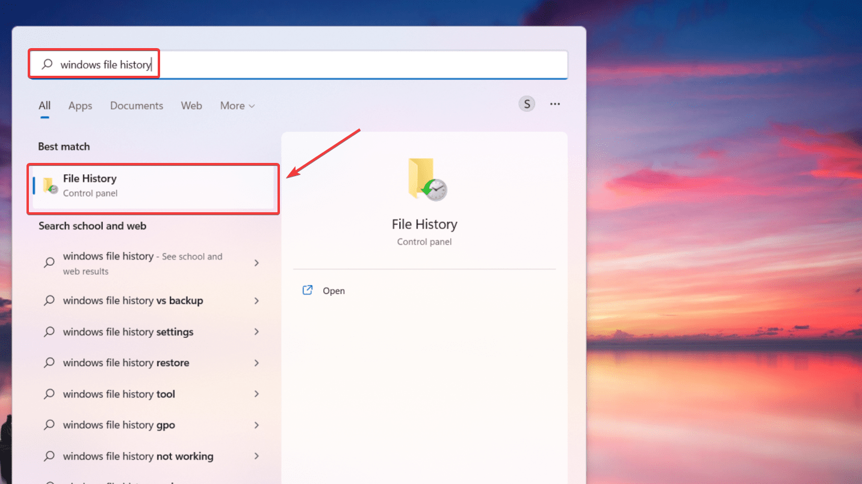Image resolution: width=862 pixels, height=484 pixels.
Task: Click the 'File History' title in preview pane
Action: (x=424, y=224)
